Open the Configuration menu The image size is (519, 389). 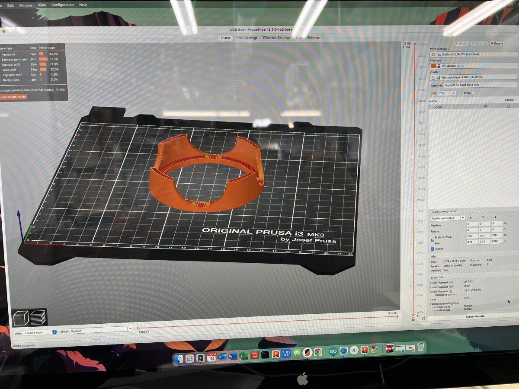pyautogui.click(x=62, y=5)
